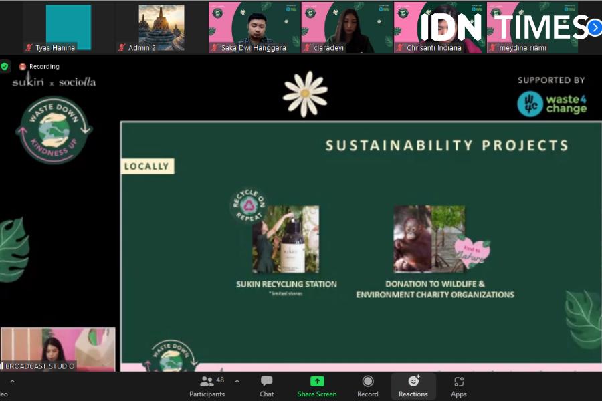Image resolution: width=602 pixels, height=401 pixels.
Task: Open the Participants panel
Action: click(207, 386)
